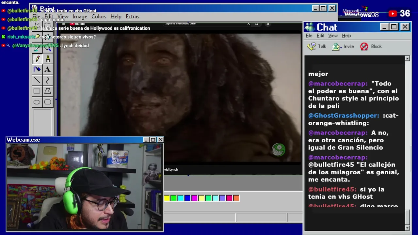418x235 pixels.
Task: Click 'lynch deidad' overlay chat message
Action: point(75,46)
